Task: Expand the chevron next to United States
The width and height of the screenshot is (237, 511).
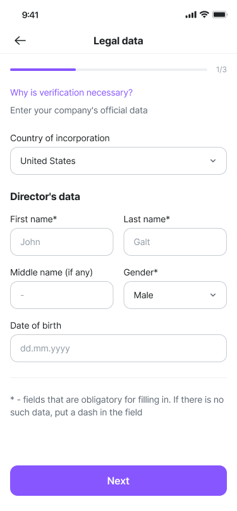Action: tap(213, 161)
